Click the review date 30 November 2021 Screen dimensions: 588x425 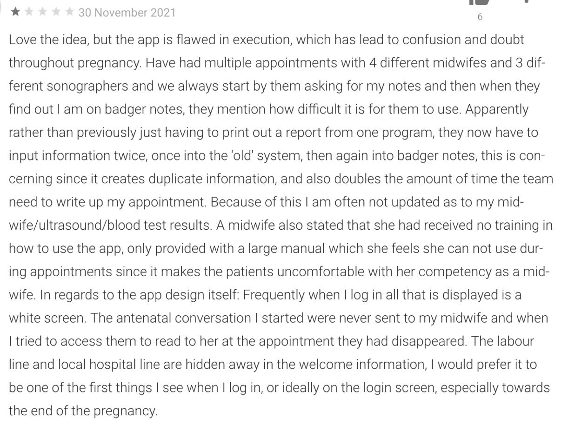click(127, 13)
